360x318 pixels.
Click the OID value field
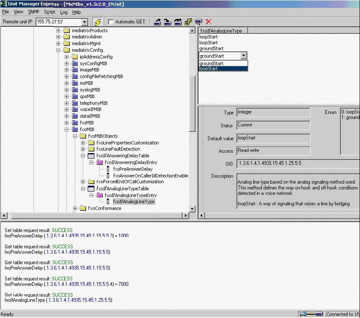tap(298, 164)
